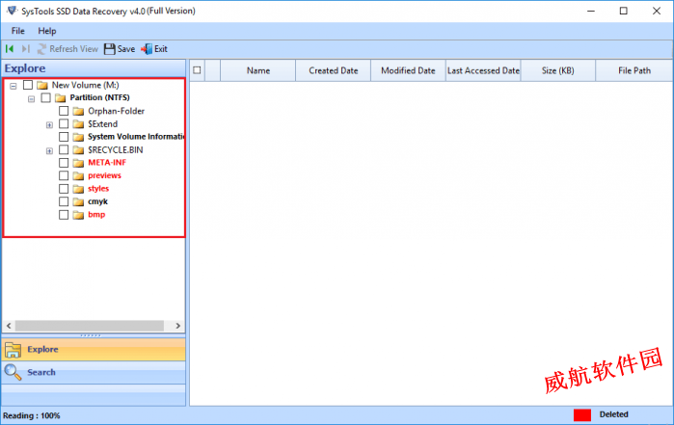
Task: Click the Exit button label
Action: click(161, 49)
